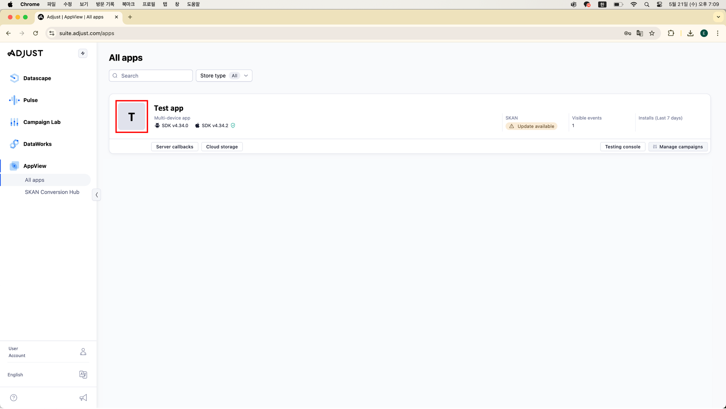
Task: Go to Campaign Lab
Action: (35, 122)
